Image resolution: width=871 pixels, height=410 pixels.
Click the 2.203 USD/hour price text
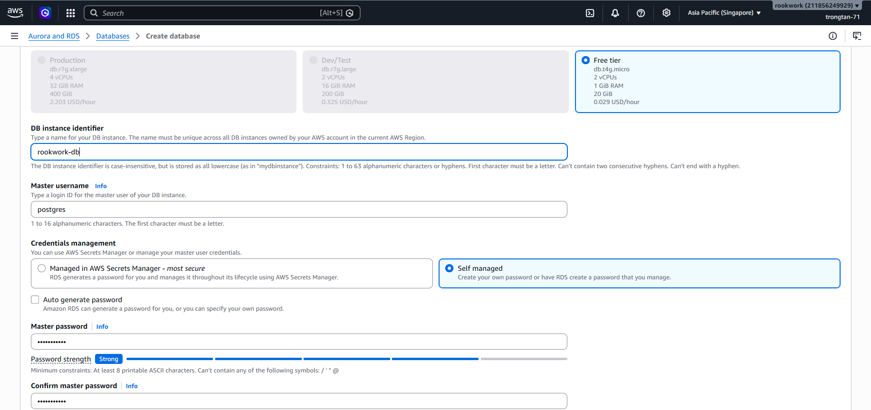[73, 102]
